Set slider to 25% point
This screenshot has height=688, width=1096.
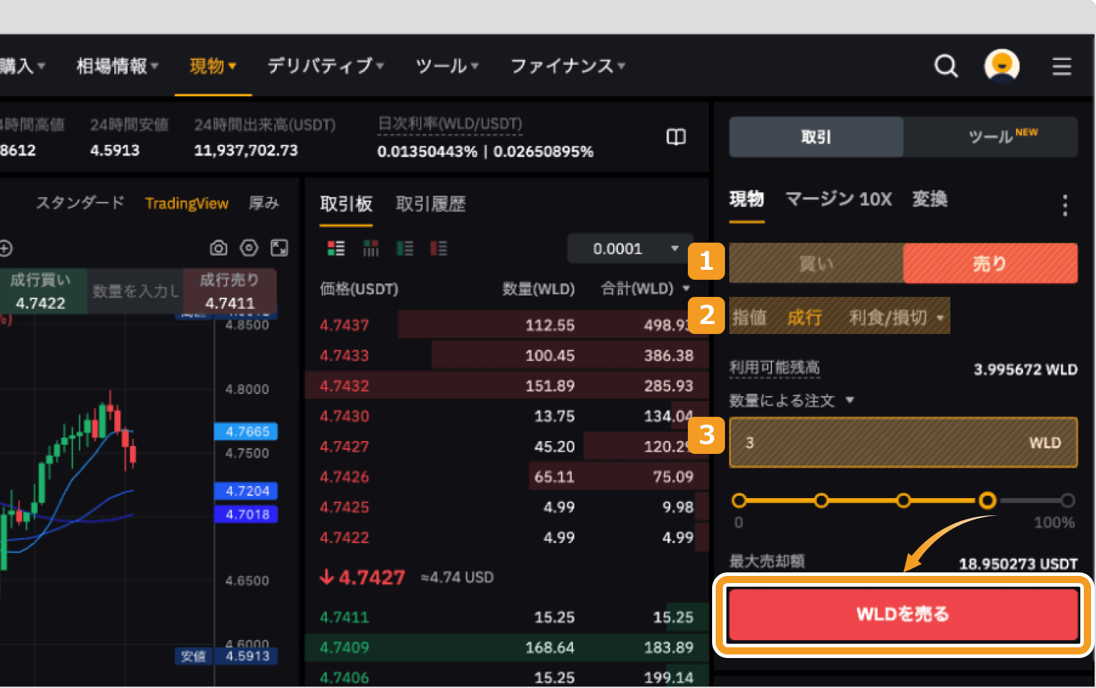(x=821, y=500)
